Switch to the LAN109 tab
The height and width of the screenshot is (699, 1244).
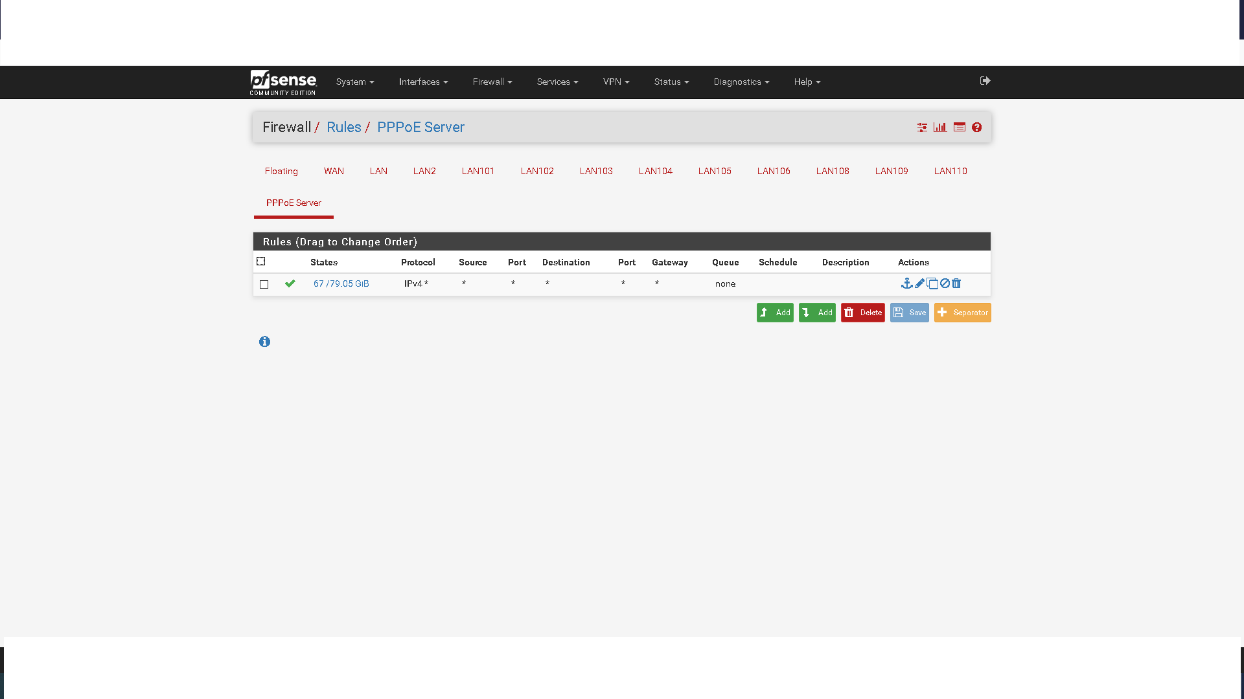pos(892,171)
